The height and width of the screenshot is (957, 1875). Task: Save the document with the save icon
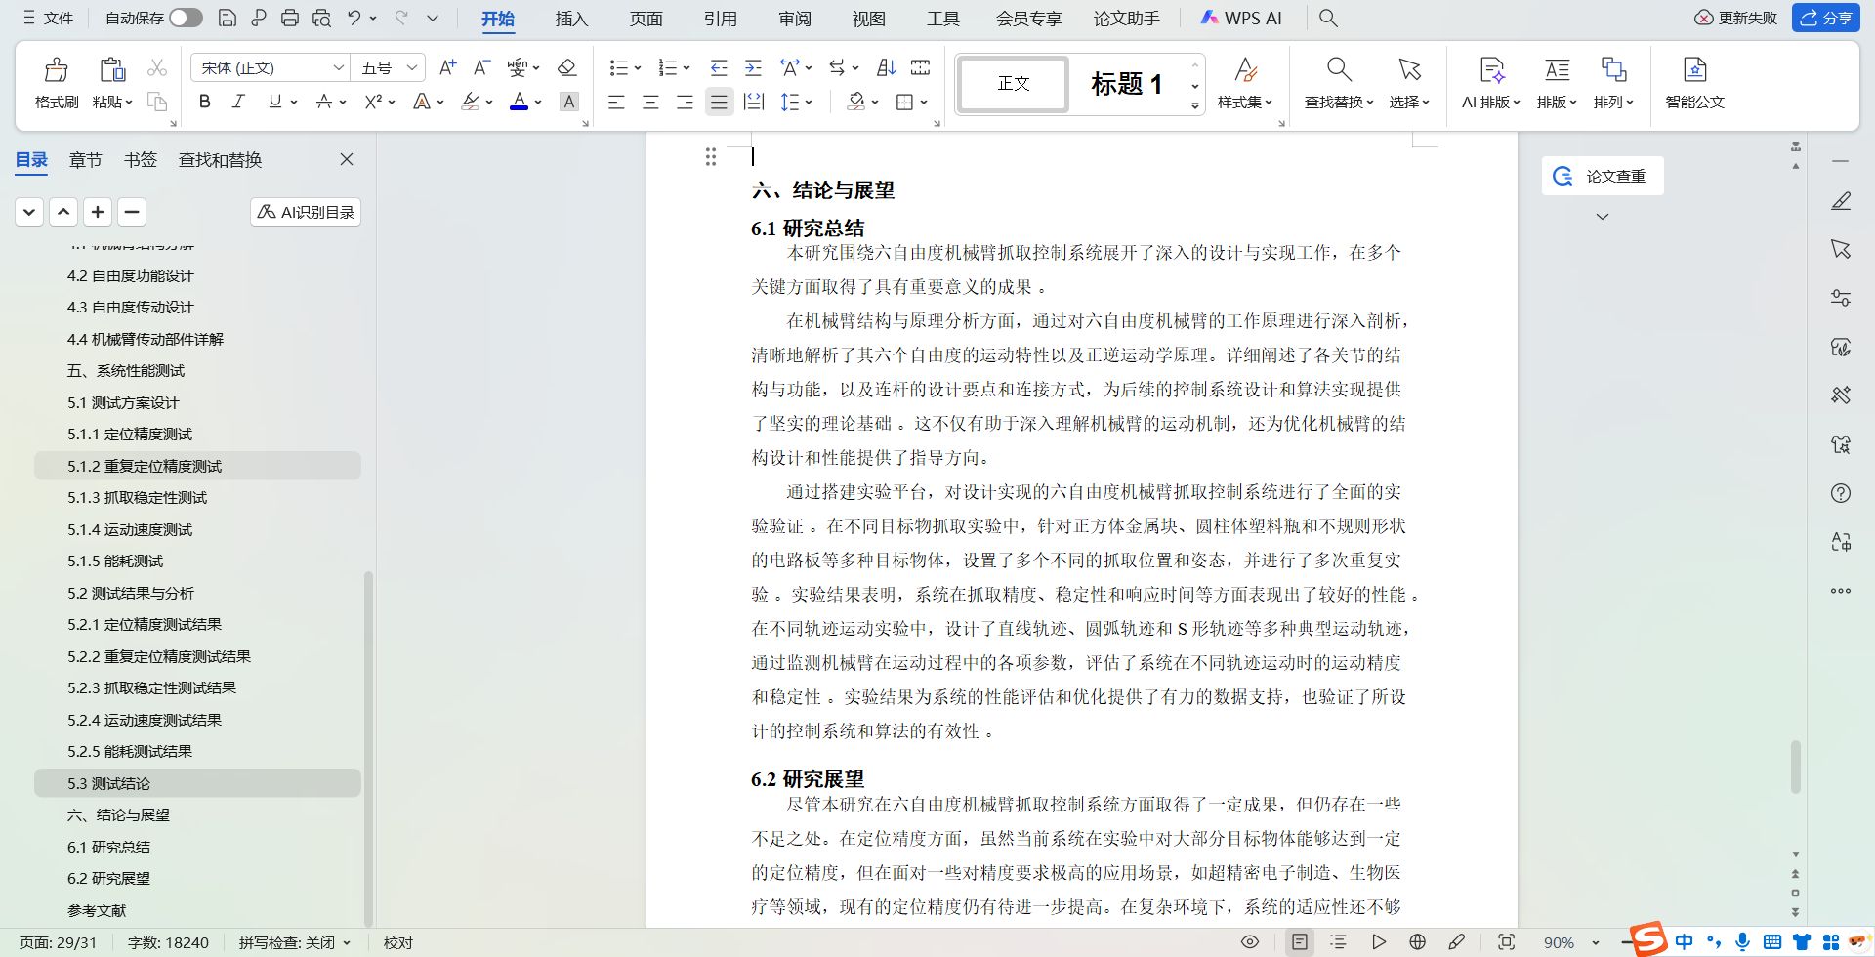pos(228,18)
